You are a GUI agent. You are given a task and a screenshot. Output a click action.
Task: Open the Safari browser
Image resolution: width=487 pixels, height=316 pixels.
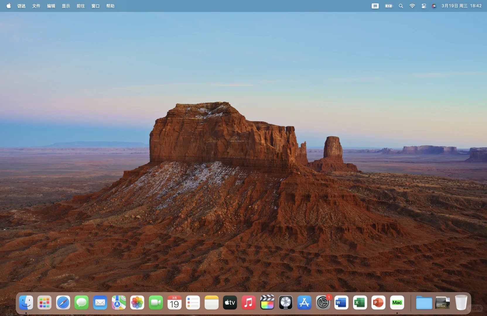coord(63,303)
